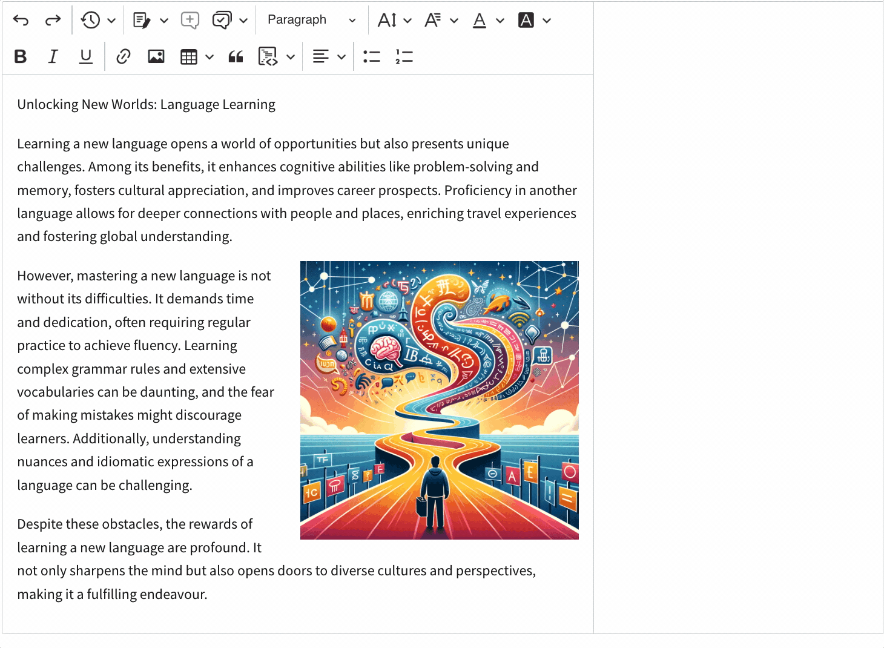Insert an image using the image icon

point(156,57)
